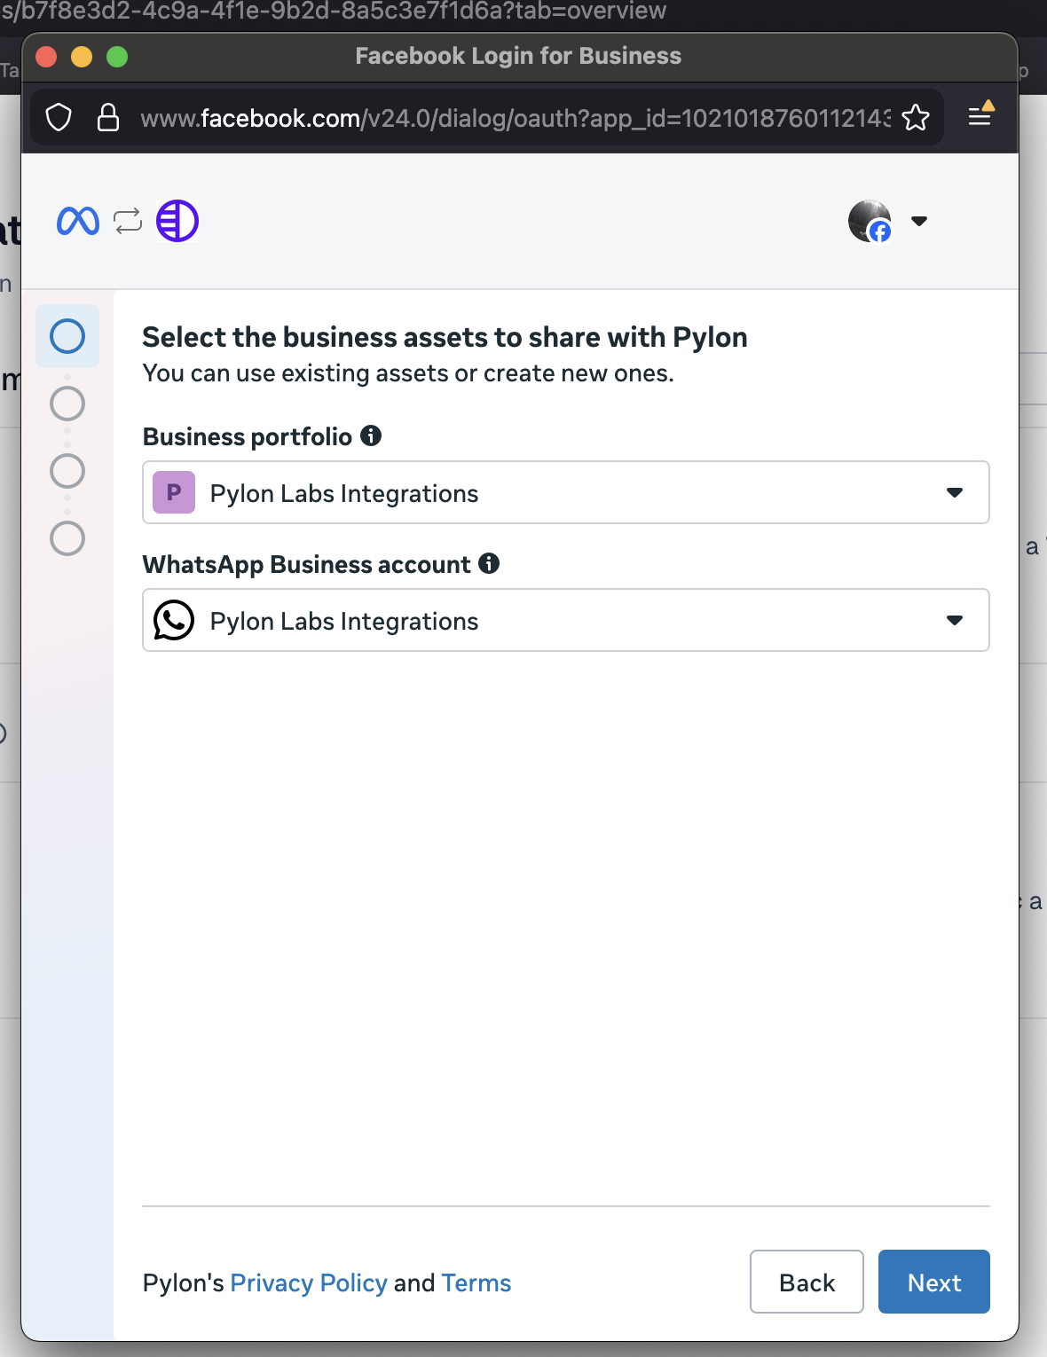Click the Business portfolio info icon
The image size is (1047, 1357).
coord(371,435)
